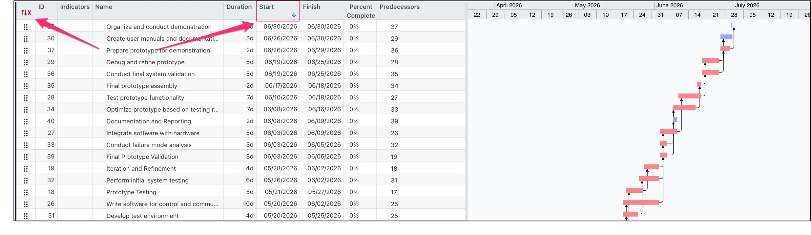Click drag handle of Conduct failure mode analysis
Screen dimensions: 811x235
coord(26,145)
